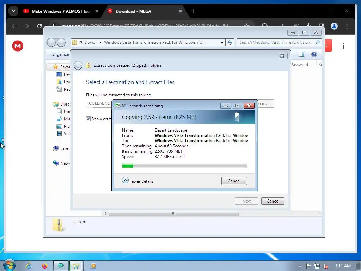Launch Windows Media Player from taskbar
This screenshot has width=361, height=271.
pos(93,266)
